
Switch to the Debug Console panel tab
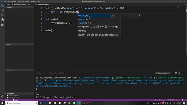pos(53,73)
